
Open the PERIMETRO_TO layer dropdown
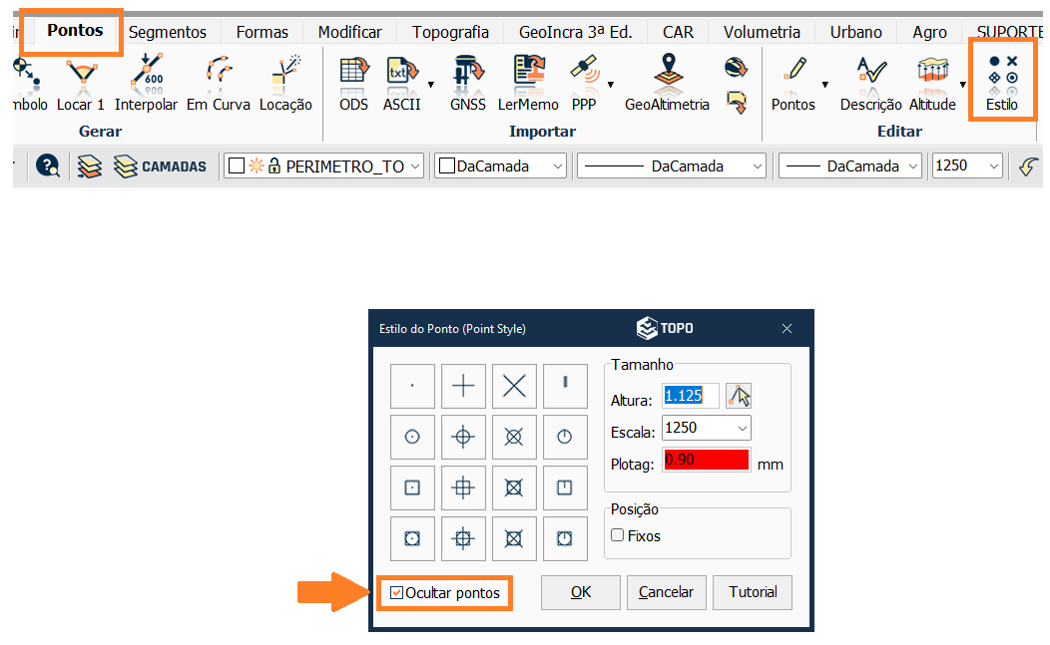[414, 166]
